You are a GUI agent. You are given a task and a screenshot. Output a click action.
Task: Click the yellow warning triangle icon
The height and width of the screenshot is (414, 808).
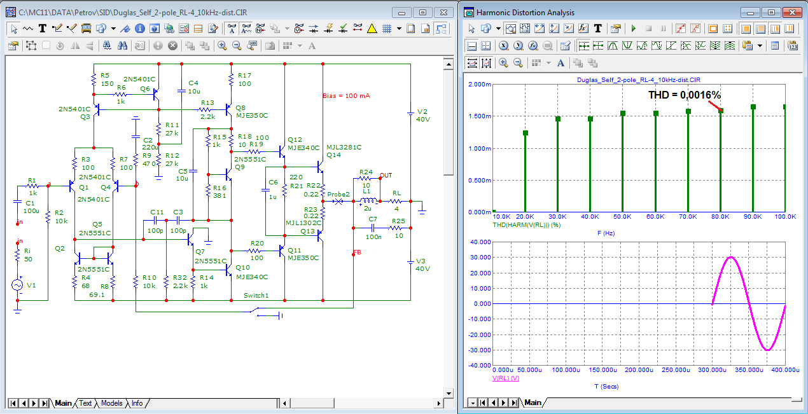click(x=372, y=29)
